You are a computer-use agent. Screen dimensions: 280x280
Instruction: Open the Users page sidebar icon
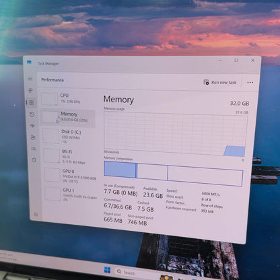(x=33, y=137)
